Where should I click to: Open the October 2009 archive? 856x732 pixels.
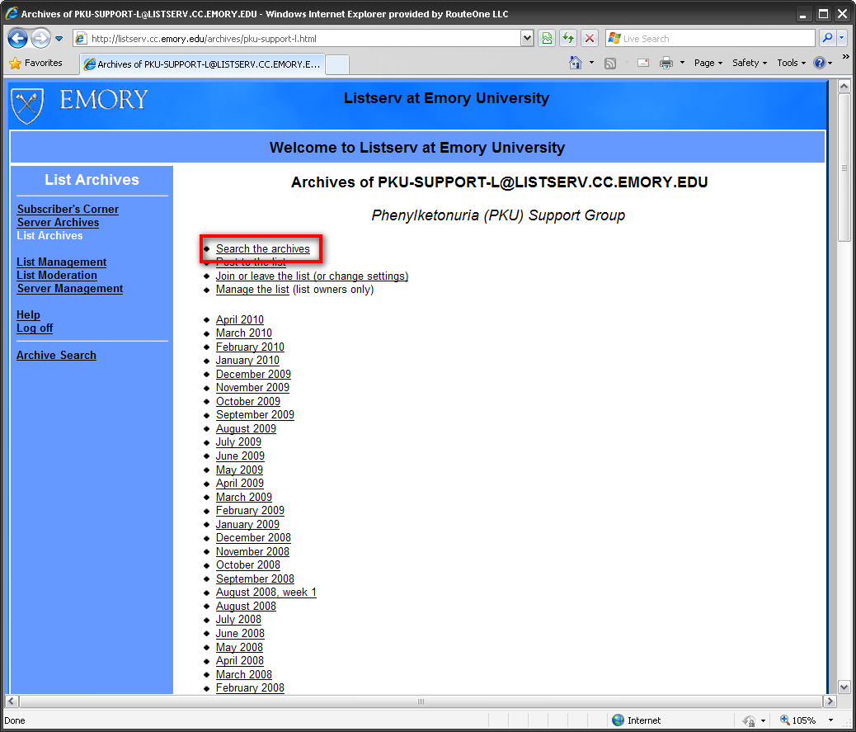[x=248, y=402]
